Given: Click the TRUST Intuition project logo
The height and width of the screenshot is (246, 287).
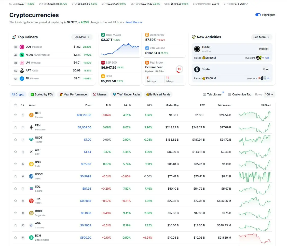Looking at the screenshot, I should pyautogui.click(x=197, y=49).
